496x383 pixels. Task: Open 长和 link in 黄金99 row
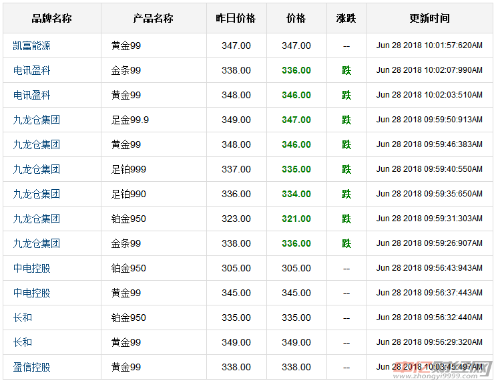pyautogui.click(x=23, y=342)
